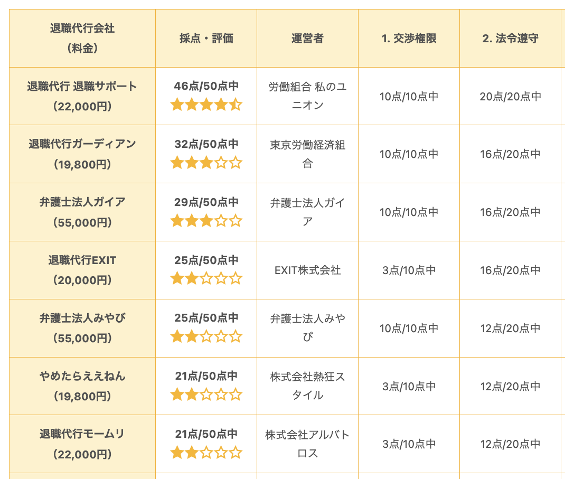The width and height of the screenshot is (565, 479).
Task: Click the 労働組合 私のユニオン operator cell
Action: 307,96
